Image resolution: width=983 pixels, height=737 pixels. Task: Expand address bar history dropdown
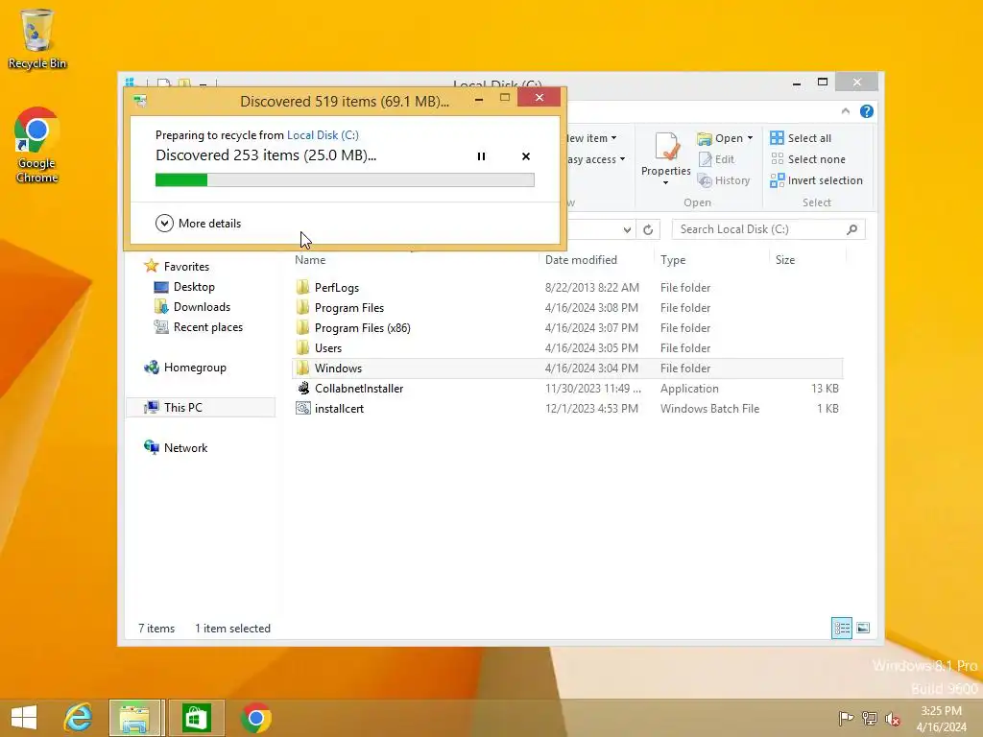(x=627, y=229)
